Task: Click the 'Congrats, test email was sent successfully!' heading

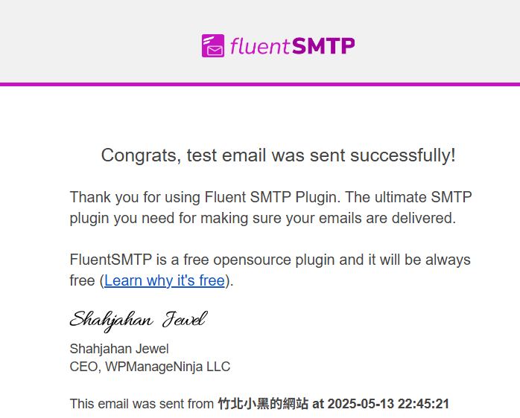Action: pyautogui.click(x=278, y=155)
